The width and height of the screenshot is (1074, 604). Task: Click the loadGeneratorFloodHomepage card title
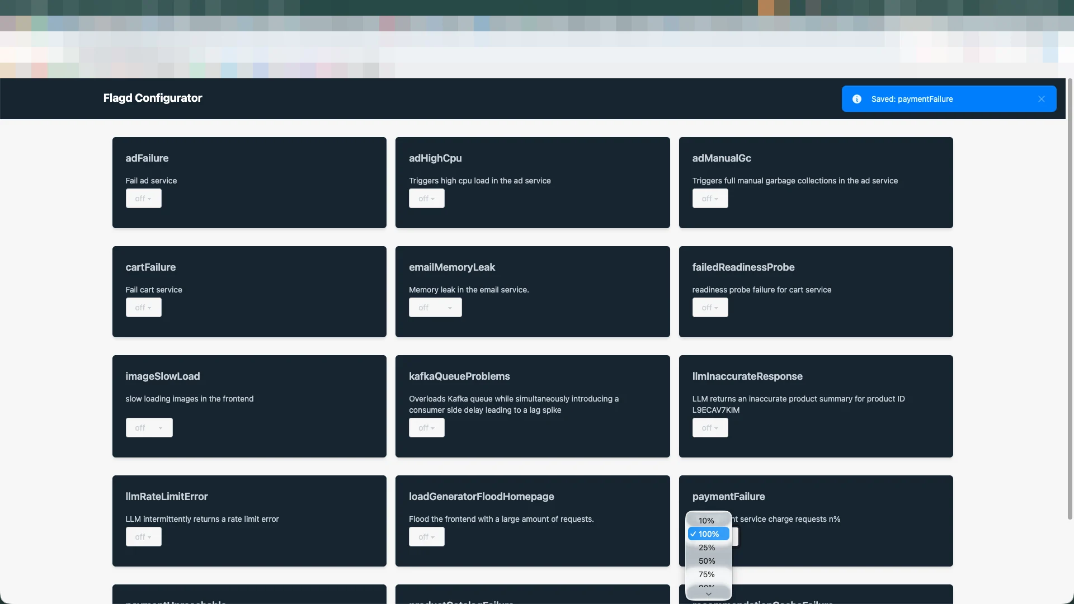tap(482, 497)
